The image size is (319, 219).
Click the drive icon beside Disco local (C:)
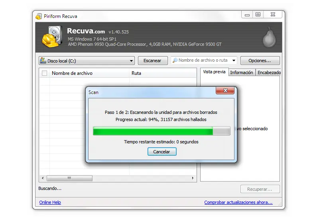[43, 61]
